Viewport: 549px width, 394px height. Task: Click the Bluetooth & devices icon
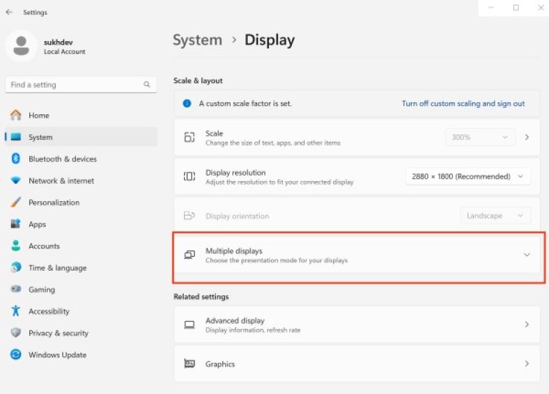16,159
